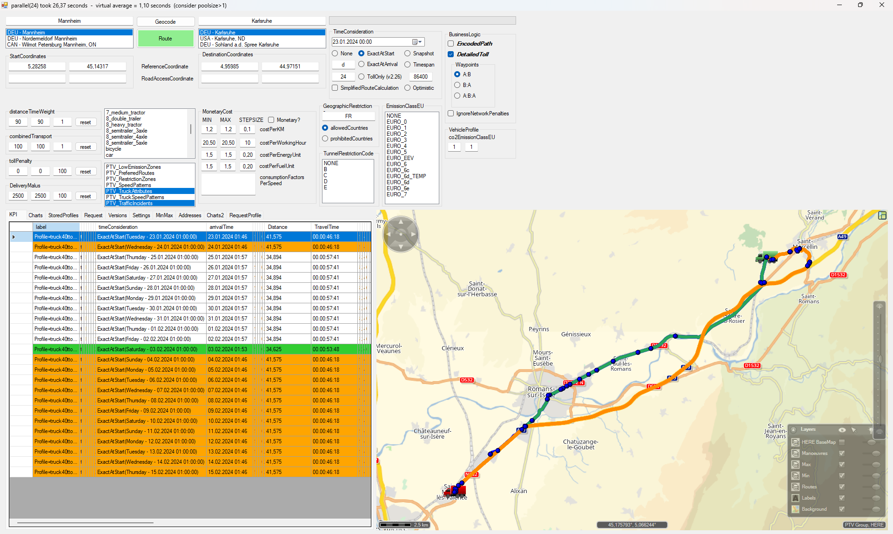The height and width of the screenshot is (534, 893).
Task: Click the Background layer map icon
Action: point(795,509)
